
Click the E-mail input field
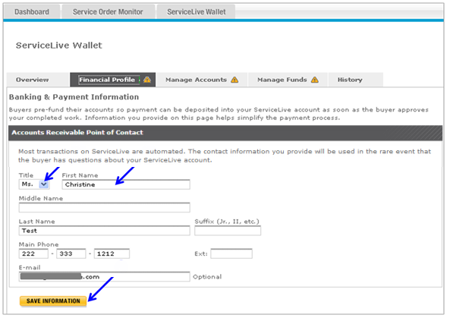coord(105,277)
